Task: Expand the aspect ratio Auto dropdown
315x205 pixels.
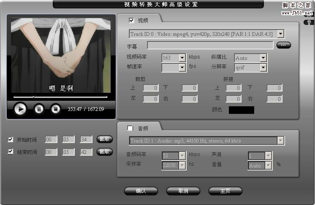Action: 263,58
